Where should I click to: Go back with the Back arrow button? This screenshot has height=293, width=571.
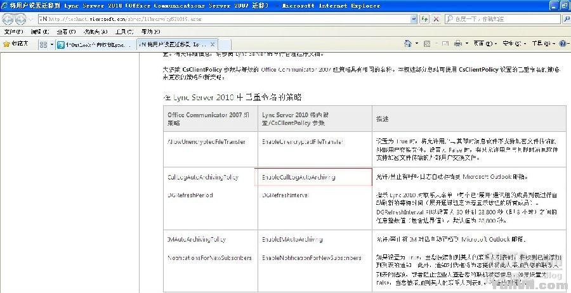click(x=8, y=19)
